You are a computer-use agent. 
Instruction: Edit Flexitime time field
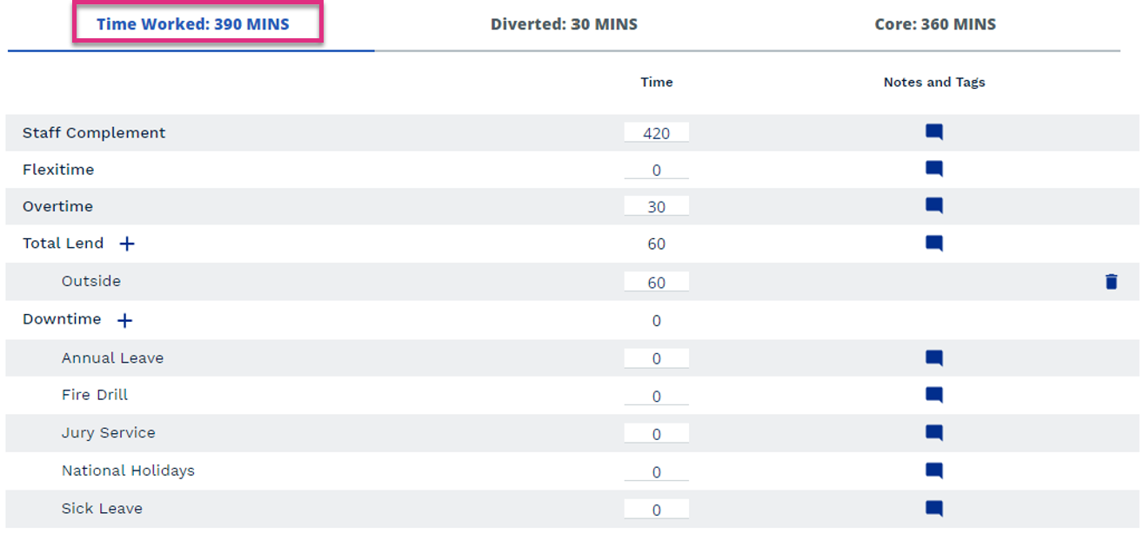656,170
